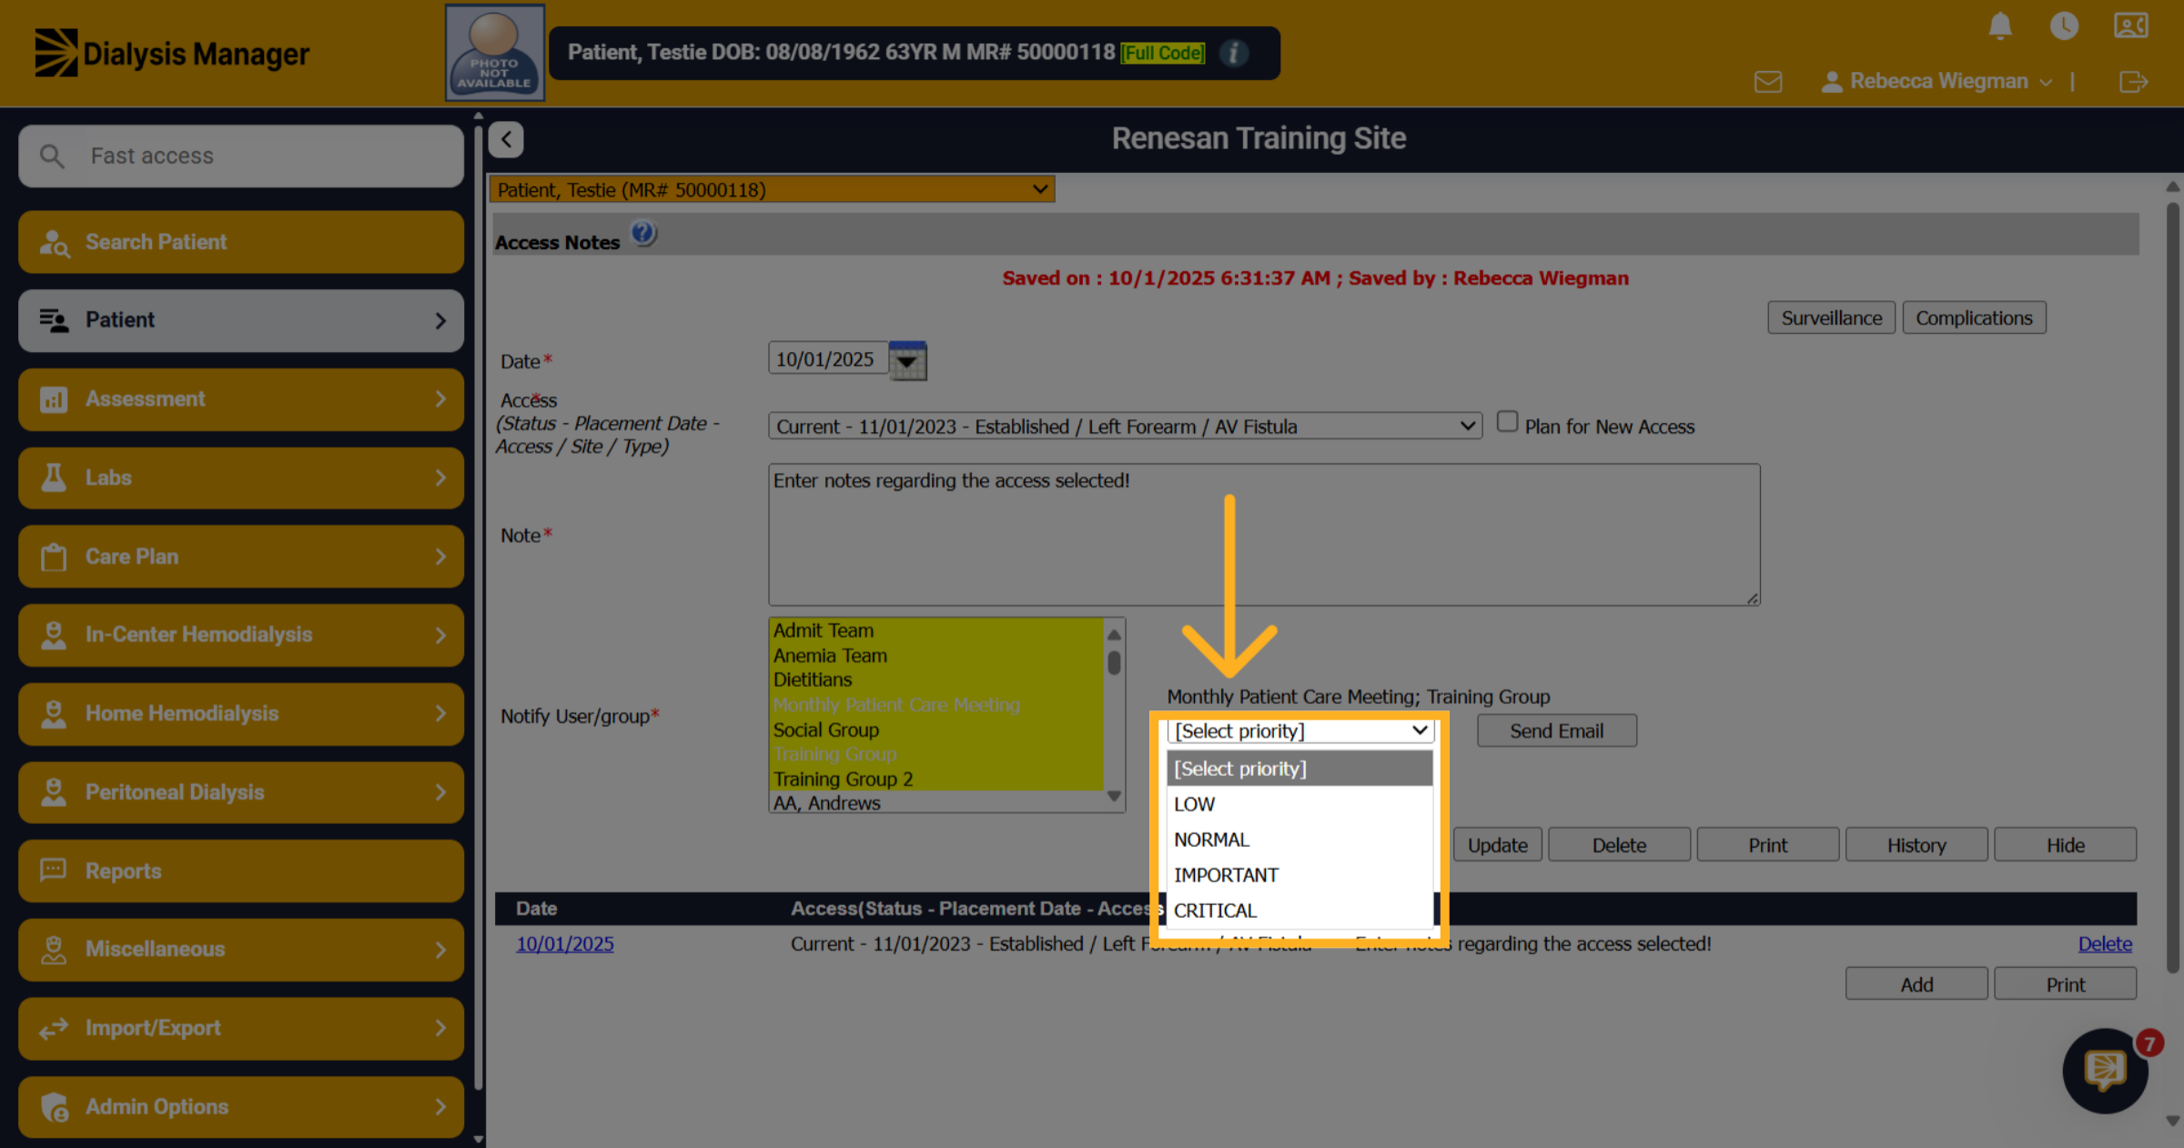Image resolution: width=2184 pixels, height=1148 pixels.
Task: Click the Fast access search magnifier icon
Action: pos(53,156)
